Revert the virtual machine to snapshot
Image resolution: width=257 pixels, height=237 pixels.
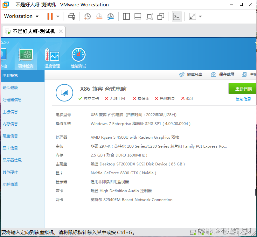click(x=99, y=17)
